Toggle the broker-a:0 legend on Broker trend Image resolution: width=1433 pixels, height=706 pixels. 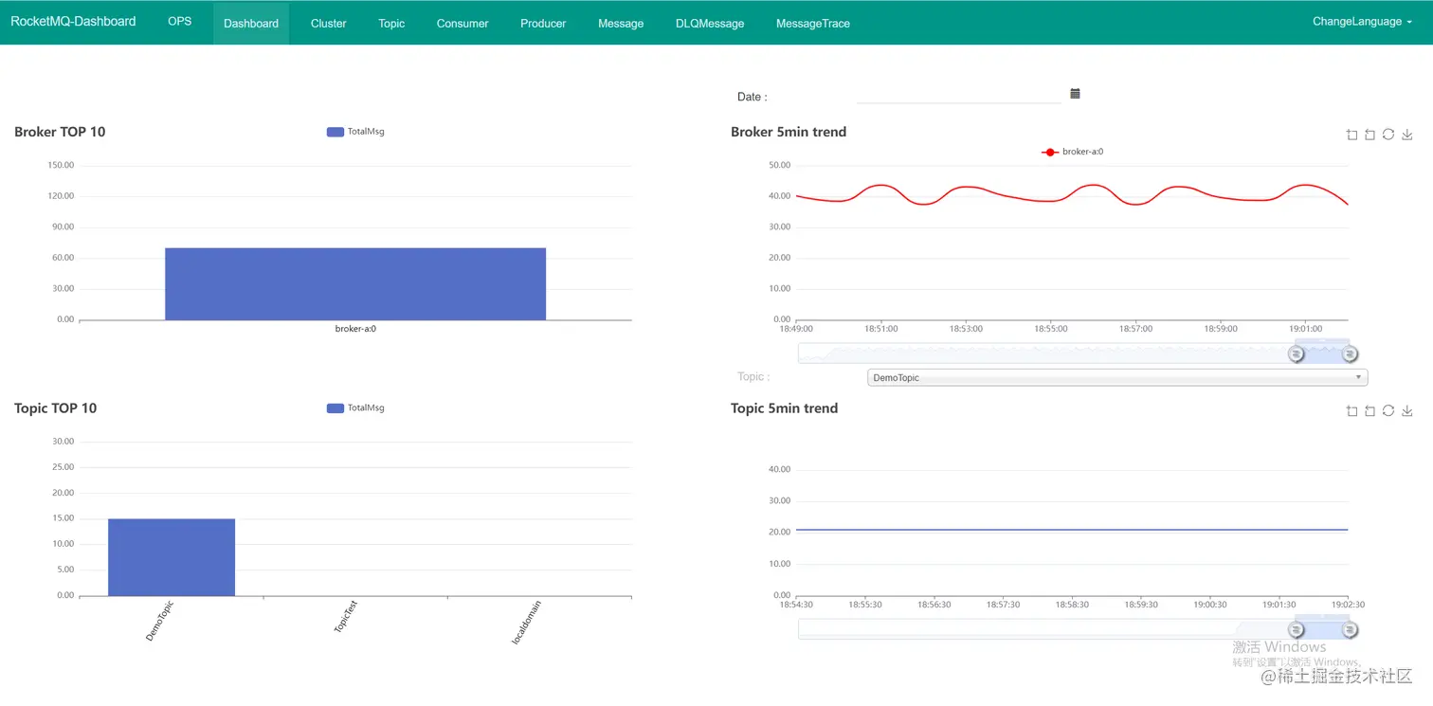1072,151
